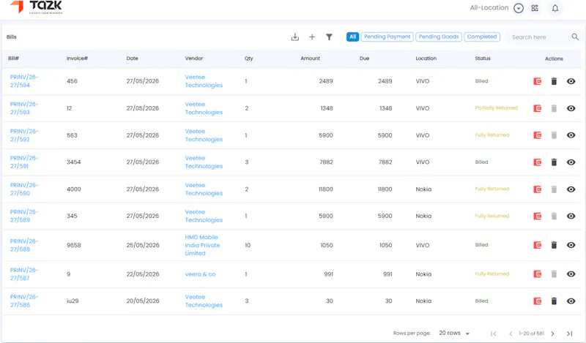This screenshot has height=343, width=586.
Task: Open bill link PRINV/26-27/586
Action: [x=24, y=301]
